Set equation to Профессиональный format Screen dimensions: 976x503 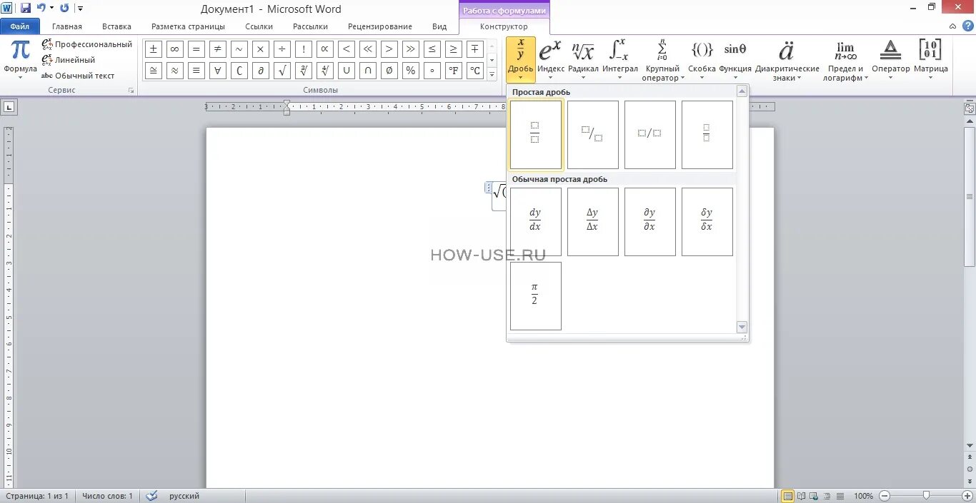click(87, 44)
